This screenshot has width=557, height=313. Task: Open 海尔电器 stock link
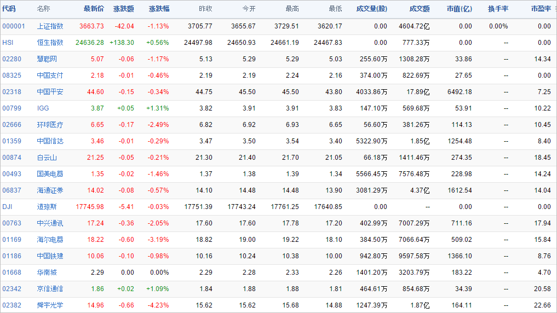pyautogui.click(x=50, y=240)
